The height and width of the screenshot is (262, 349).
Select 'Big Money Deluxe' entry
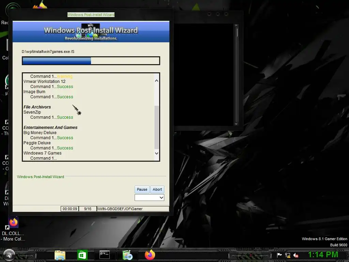40,133
